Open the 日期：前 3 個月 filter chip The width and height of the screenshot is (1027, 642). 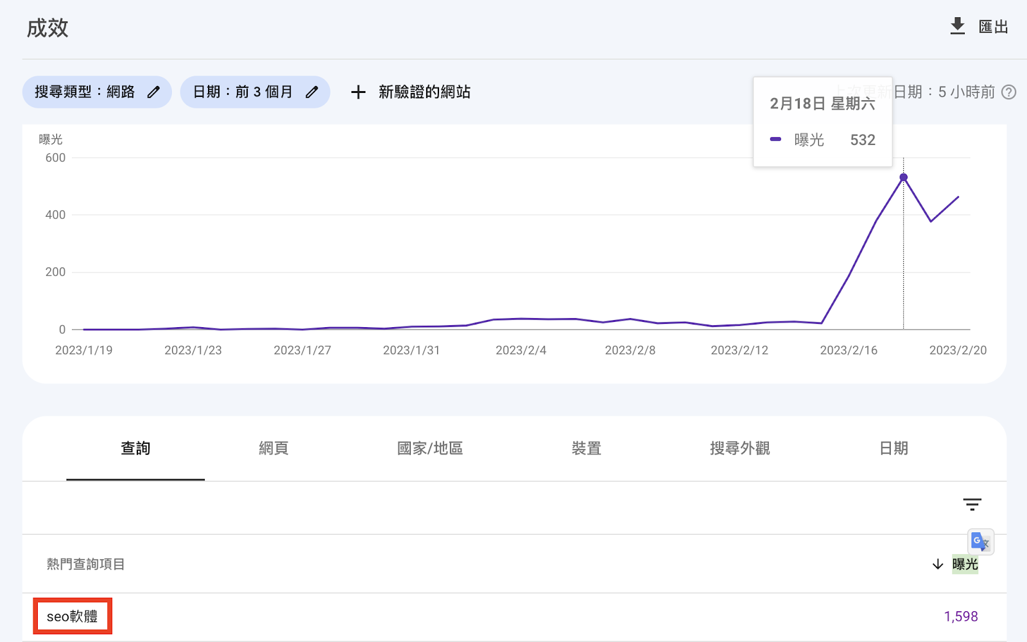click(255, 92)
